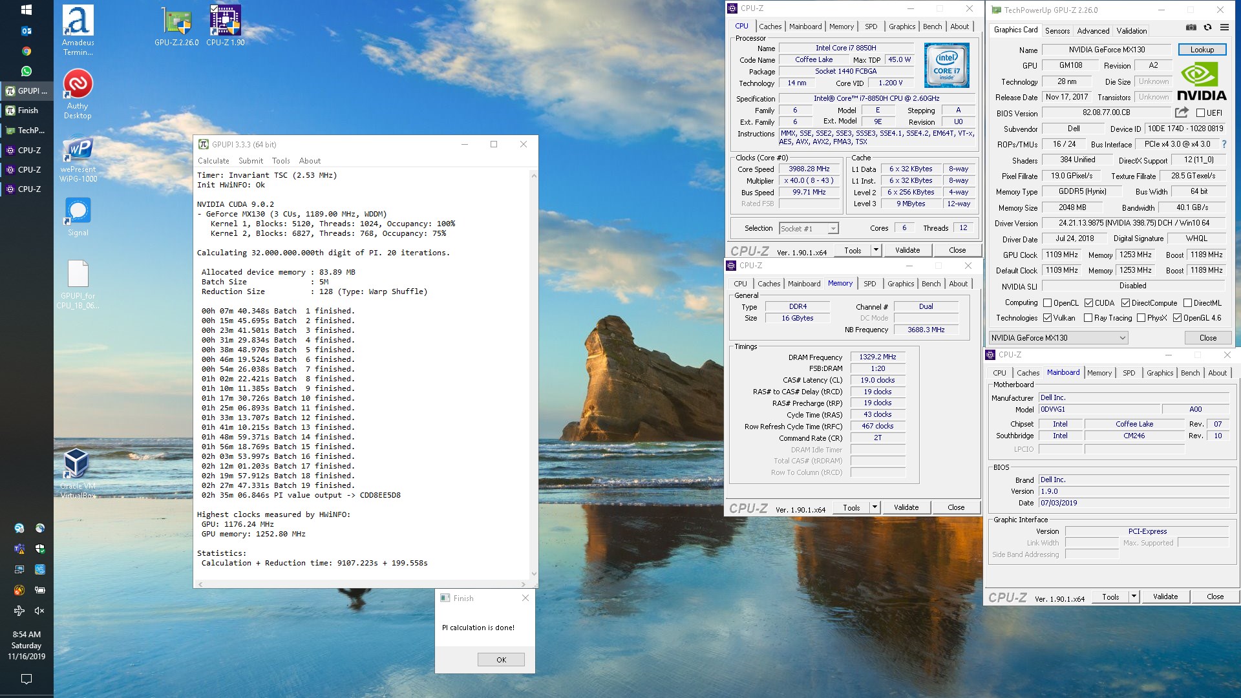Expand Tools arrow in CPU-Z Memory window
This screenshot has height=698, width=1241.
tap(875, 507)
